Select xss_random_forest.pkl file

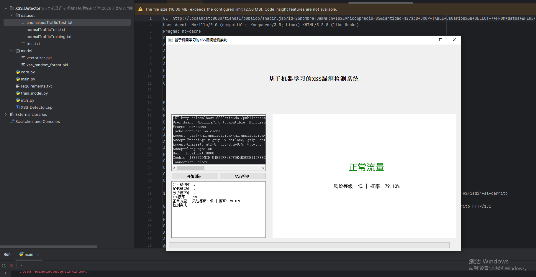click(47, 65)
